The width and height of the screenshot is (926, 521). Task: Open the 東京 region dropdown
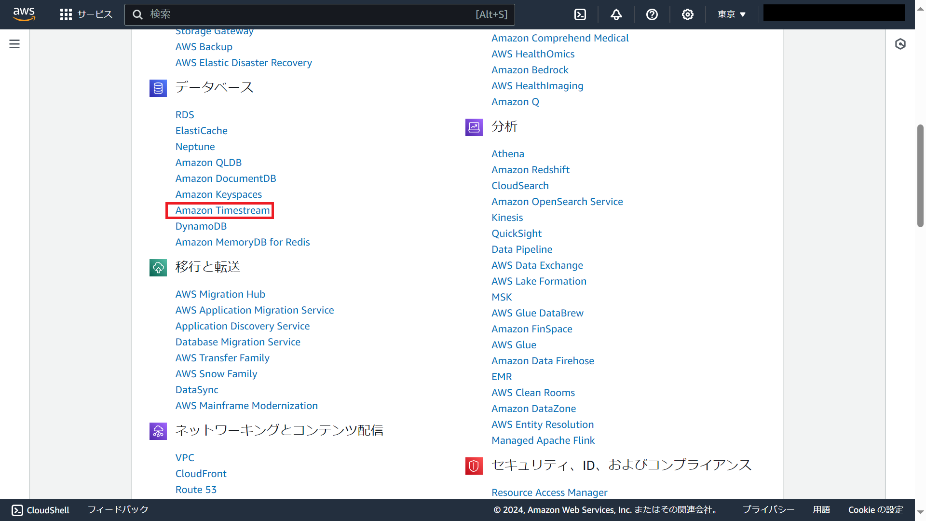click(x=731, y=14)
